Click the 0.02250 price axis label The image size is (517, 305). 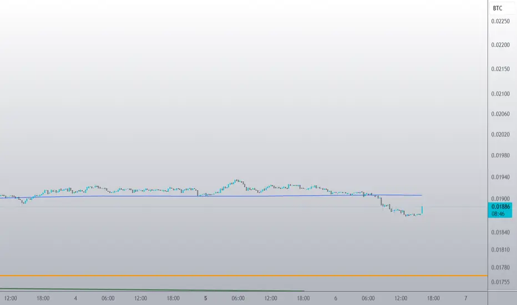click(500, 22)
